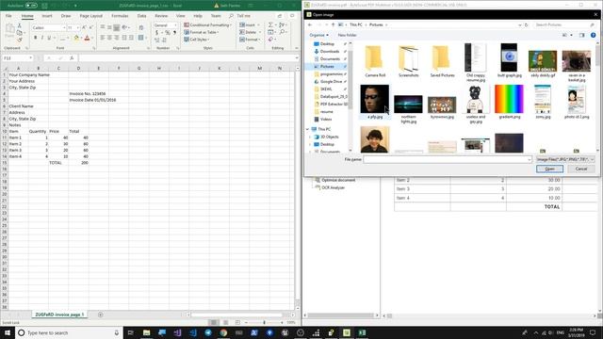Image resolution: width=603 pixels, height=339 pixels.
Task: Select Google Drive in dialog sidebar
Action: 331,82
